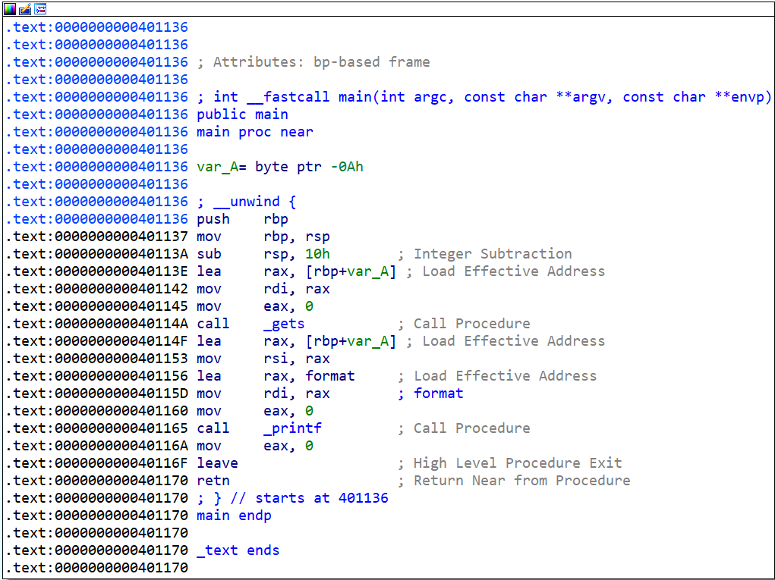Click 'Call Procedure' comment beside _gets
775x580 pixels.
click(x=471, y=324)
